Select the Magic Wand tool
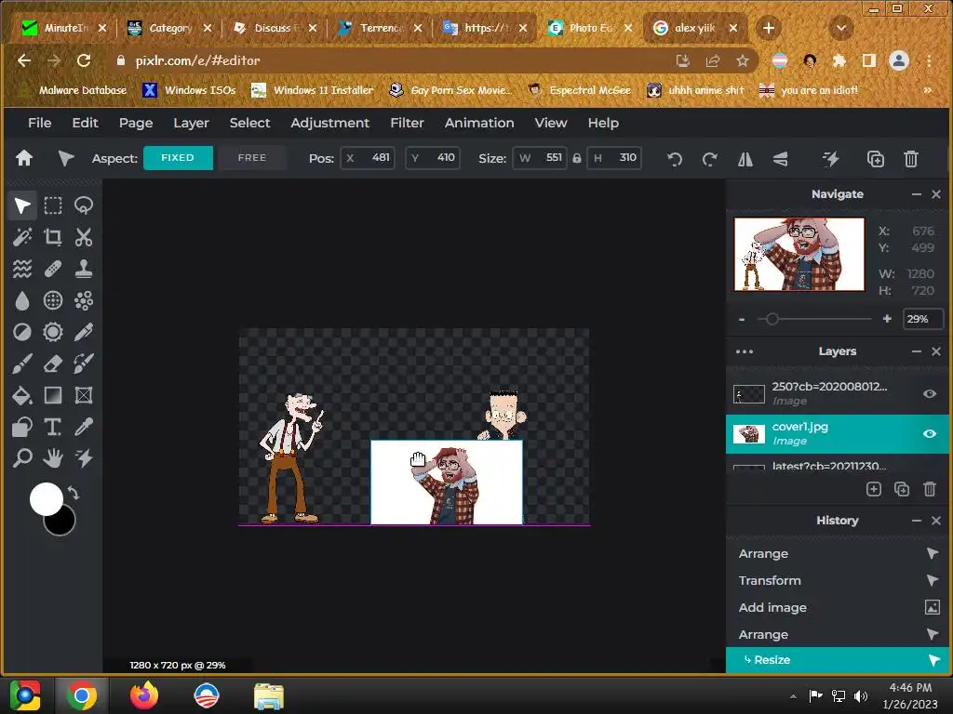Viewport: 953px width, 714px height. [x=22, y=237]
